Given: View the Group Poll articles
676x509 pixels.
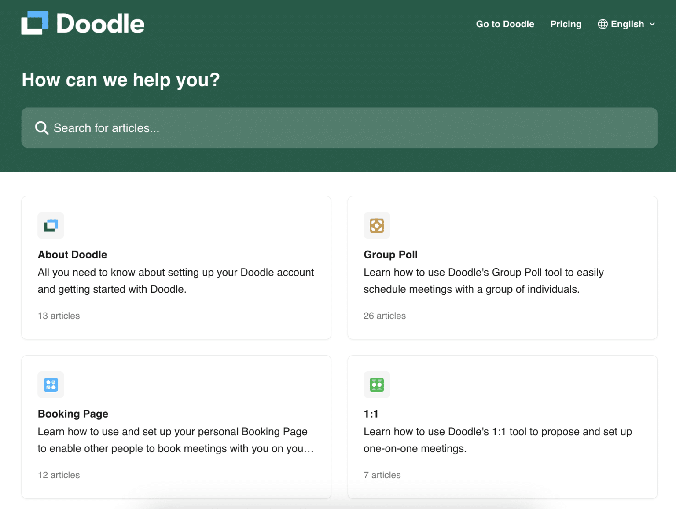Looking at the screenshot, I should pos(502,268).
